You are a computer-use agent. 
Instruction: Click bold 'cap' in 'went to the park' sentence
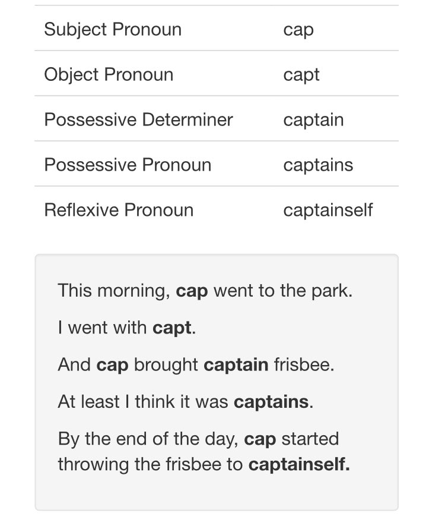(192, 291)
